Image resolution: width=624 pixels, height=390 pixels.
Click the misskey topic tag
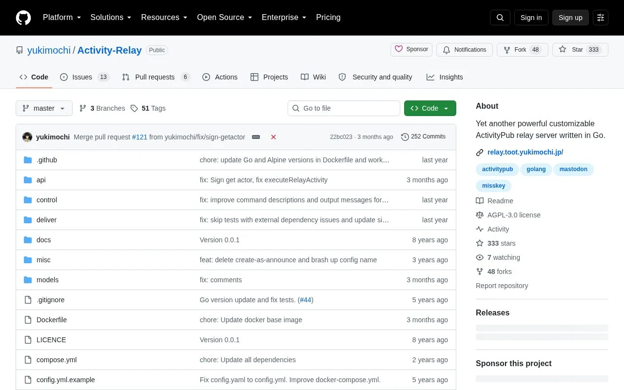tap(493, 186)
